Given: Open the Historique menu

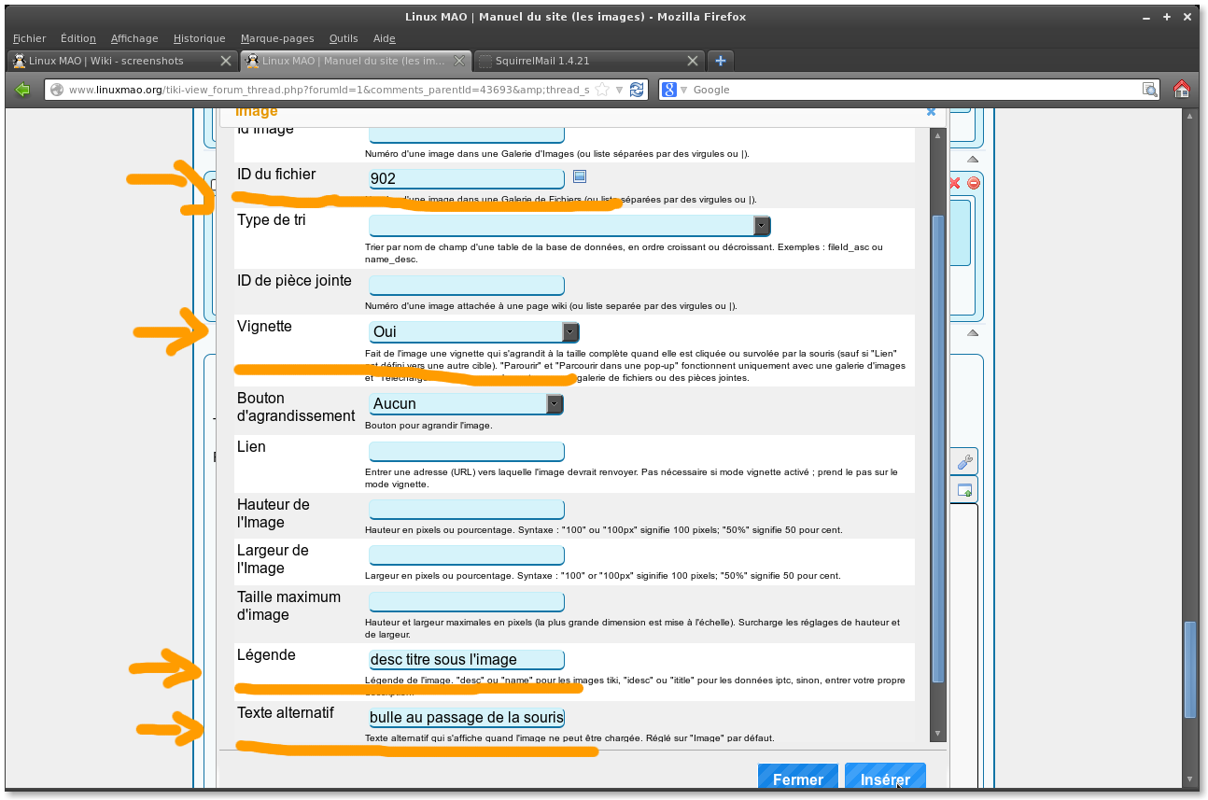Looking at the screenshot, I should pyautogui.click(x=199, y=38).
